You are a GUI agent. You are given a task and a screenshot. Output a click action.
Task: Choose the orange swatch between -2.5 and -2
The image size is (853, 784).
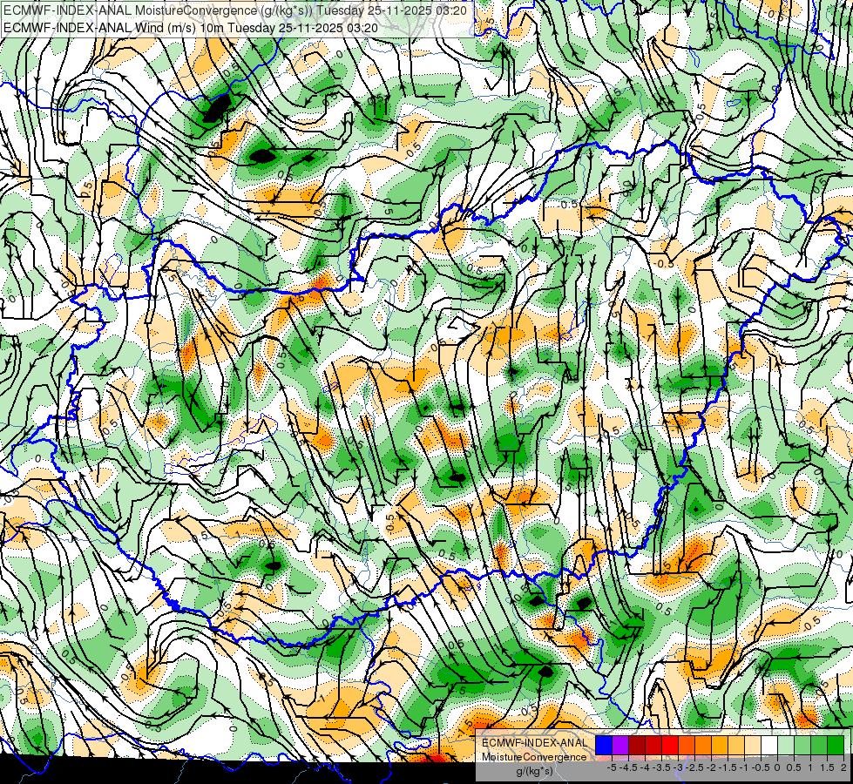point(703,746)
